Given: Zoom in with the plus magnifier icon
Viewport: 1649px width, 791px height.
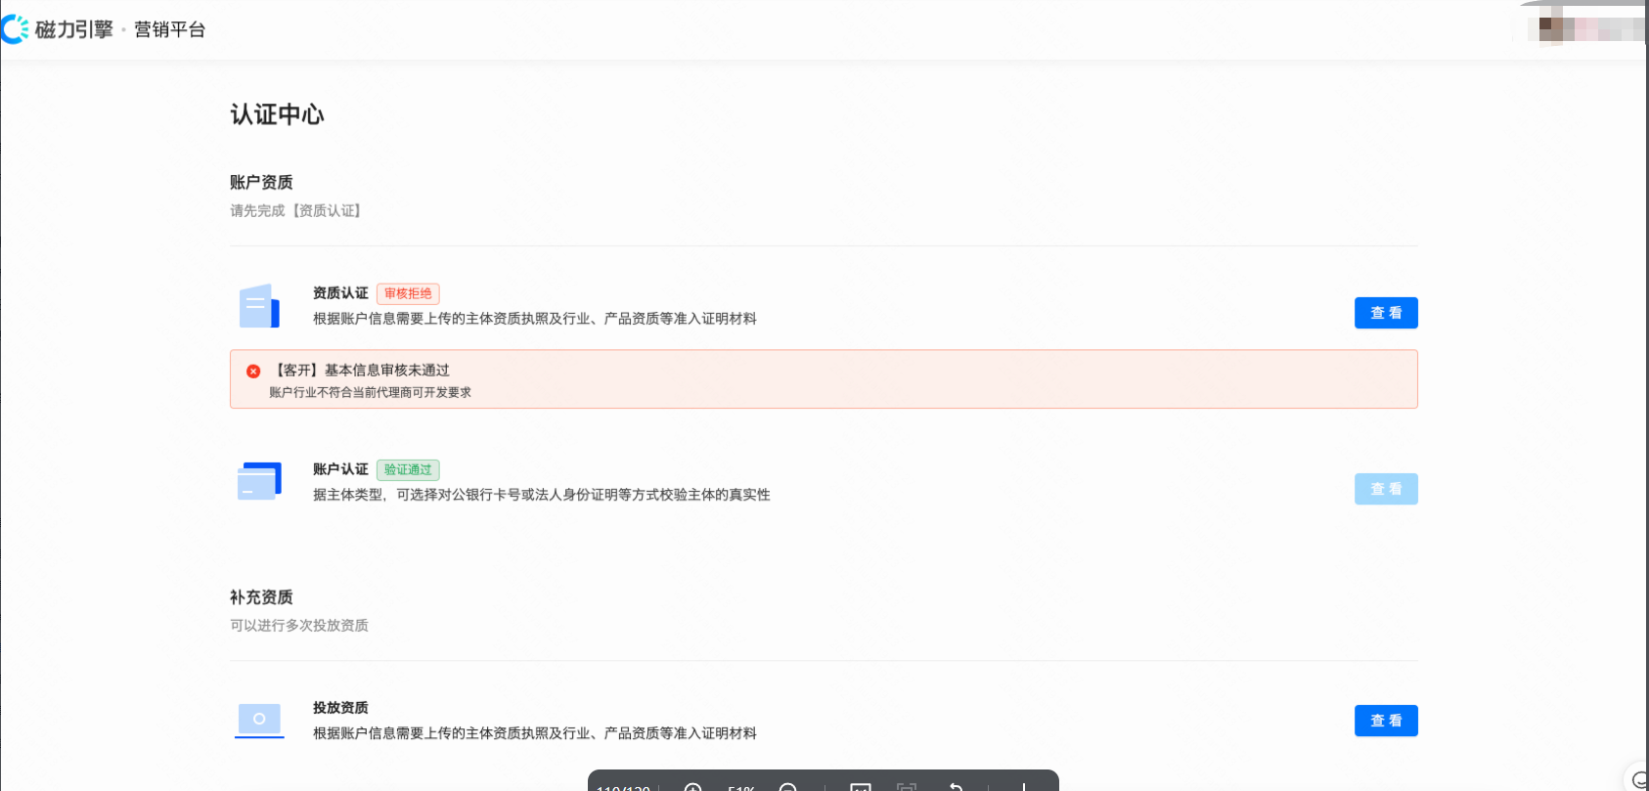Looking at the screenshot, I should [x=692, y=787].
